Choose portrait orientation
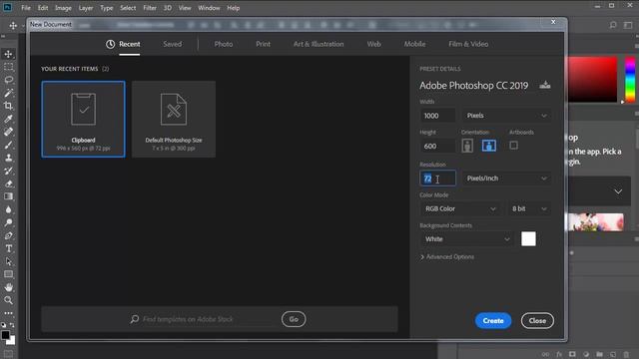The height and width of the screenshot is (359, 639). [x=467, y=146]
